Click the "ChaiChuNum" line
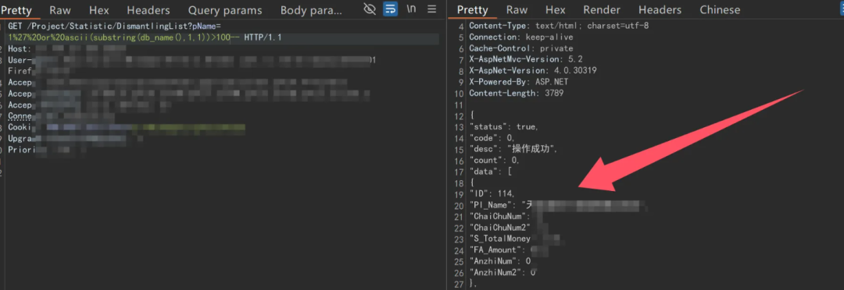This screenshot has width=844, height=290. click(x=506, y=217)
